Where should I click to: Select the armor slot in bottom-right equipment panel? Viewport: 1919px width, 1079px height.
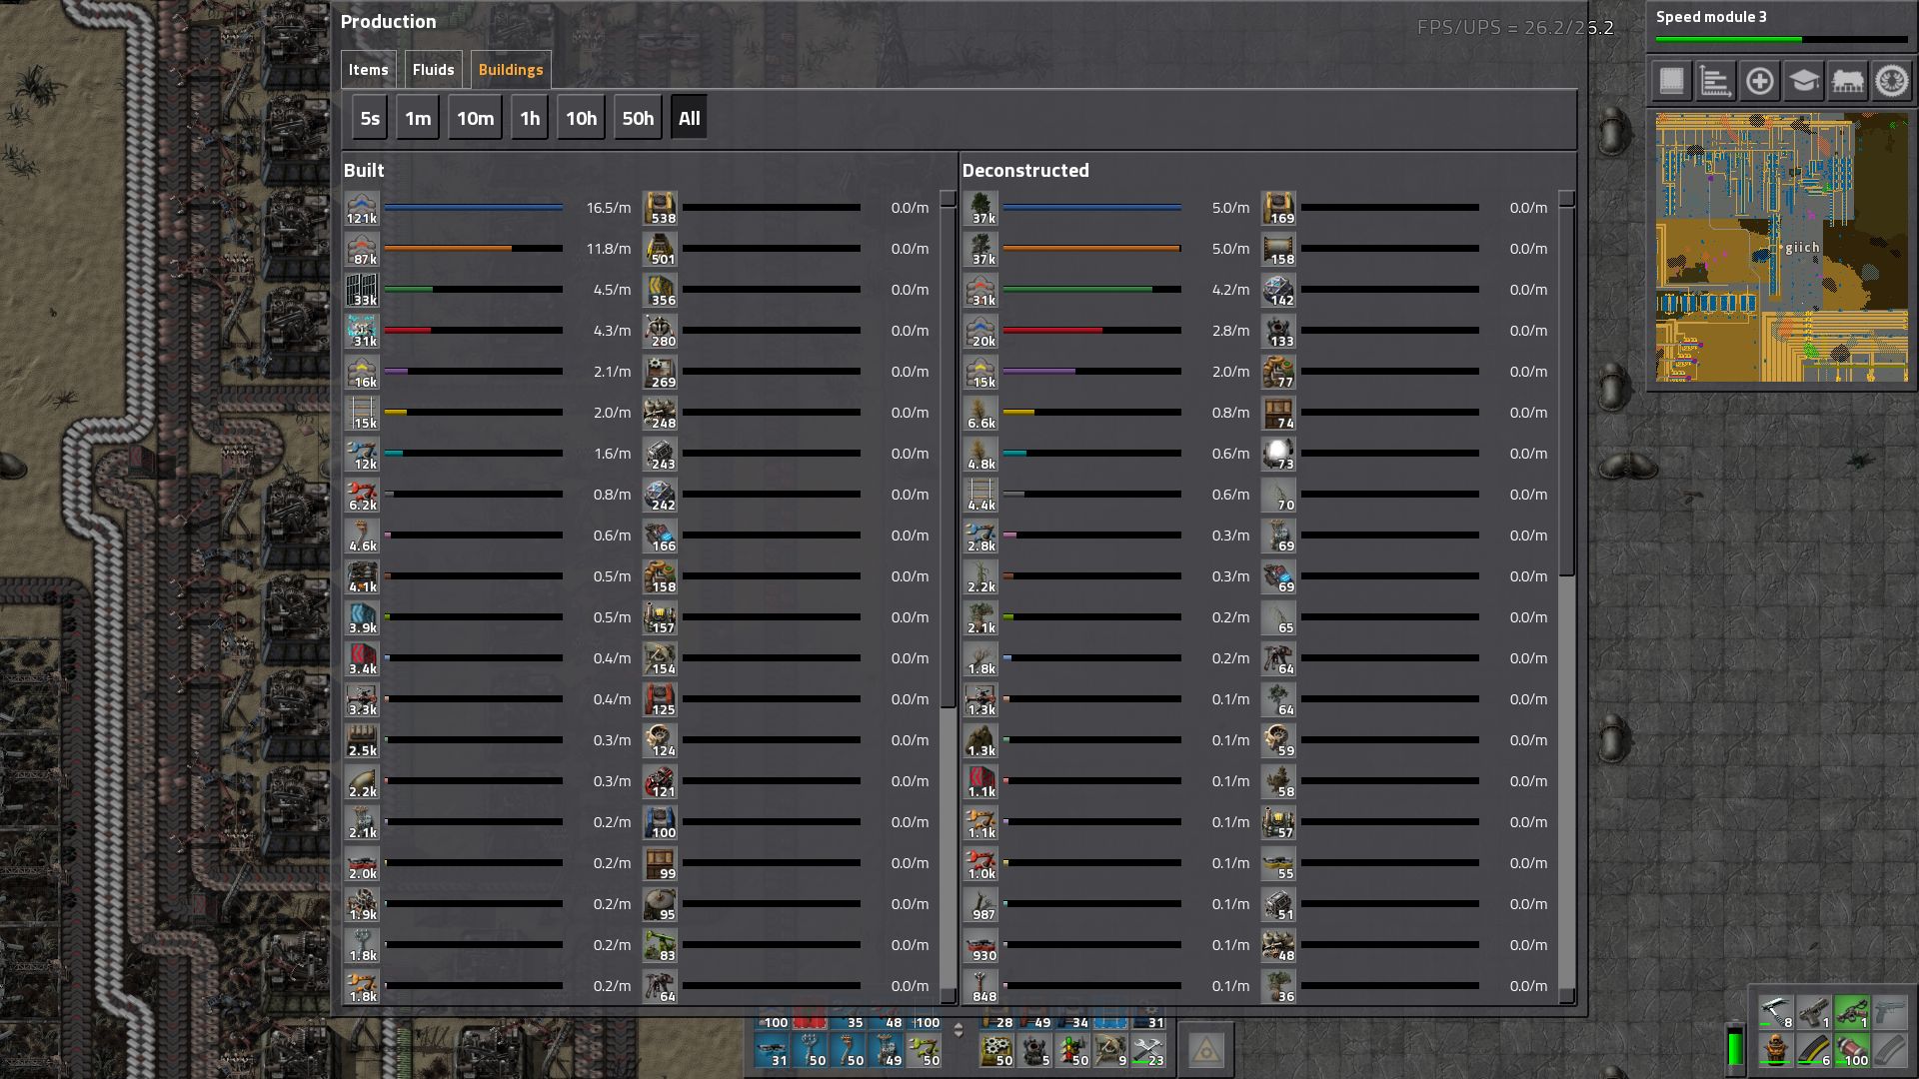pos(1775,1050)
